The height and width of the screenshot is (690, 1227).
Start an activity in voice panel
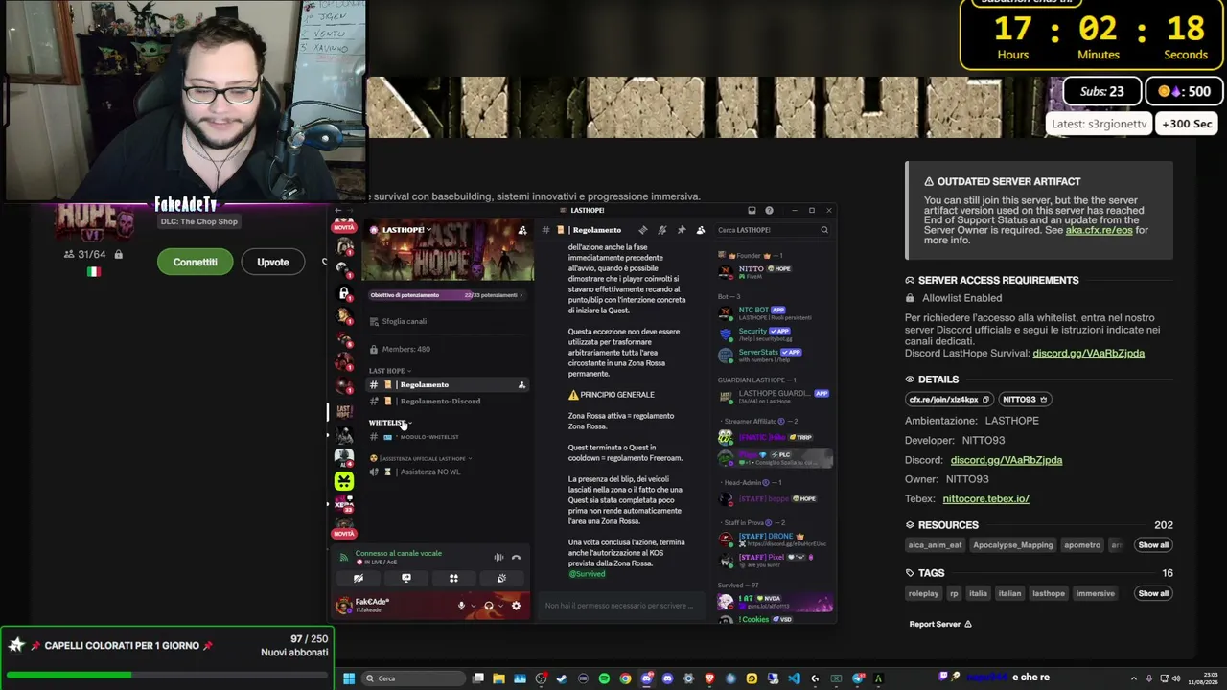tap(453, 579)
